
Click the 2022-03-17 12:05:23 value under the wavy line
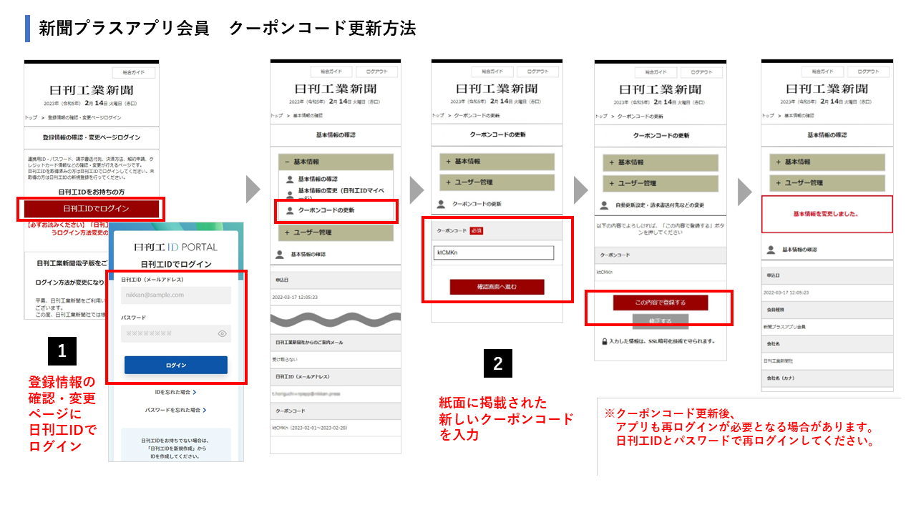295,296
